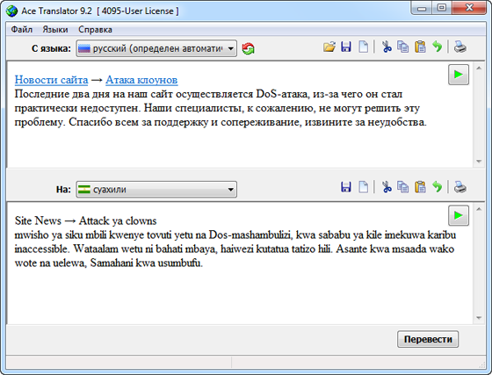Click Ace Translator globe title icon
492x375 pixels.
(12, 11)
